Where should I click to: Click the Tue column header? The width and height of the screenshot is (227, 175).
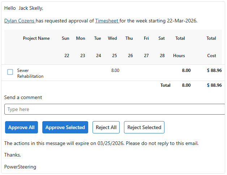(x=98, y=38)
